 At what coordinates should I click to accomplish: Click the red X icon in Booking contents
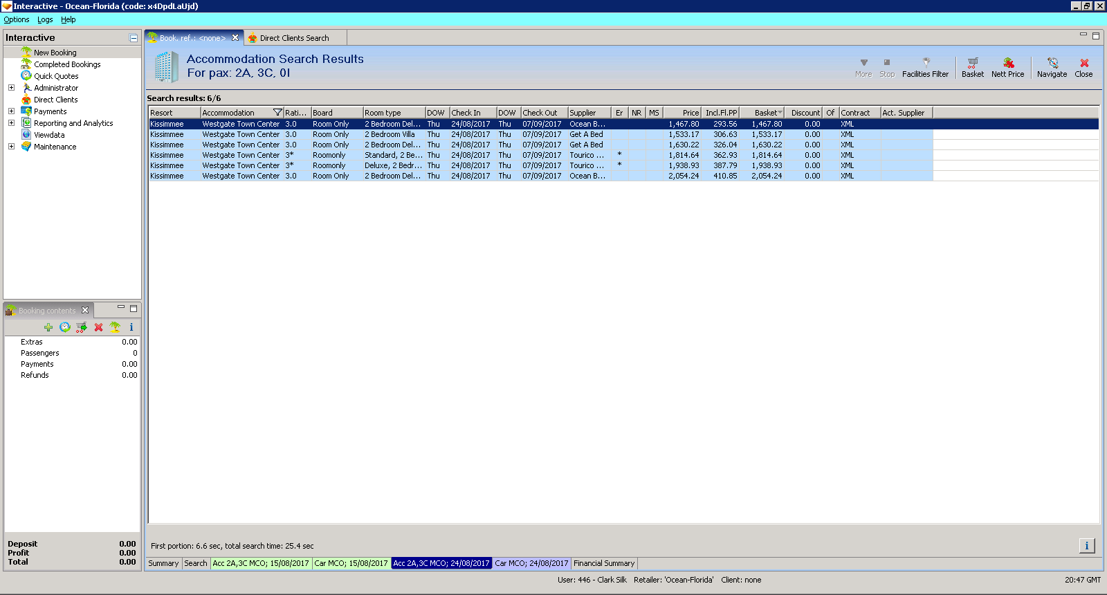[x=98, y=327]
